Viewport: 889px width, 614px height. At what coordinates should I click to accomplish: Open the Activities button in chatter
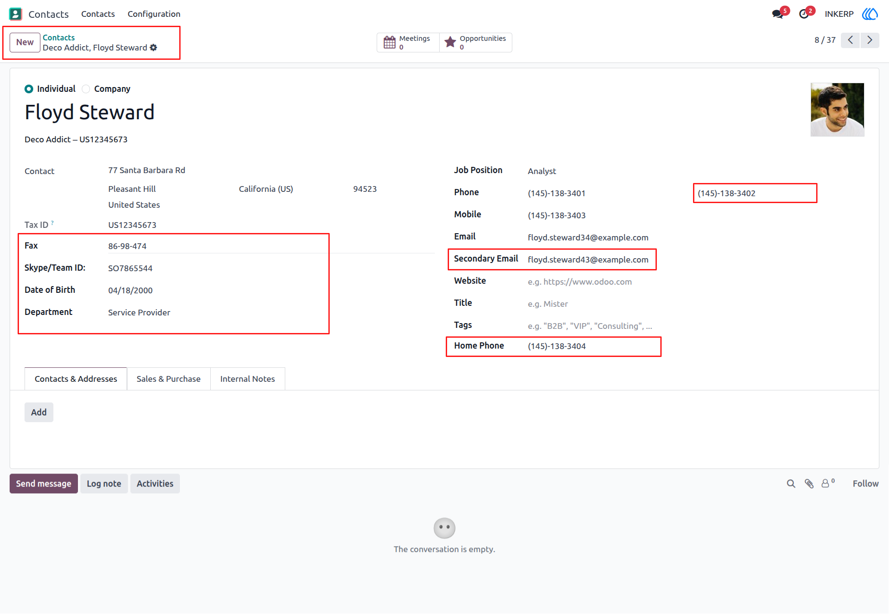point(155,484)
